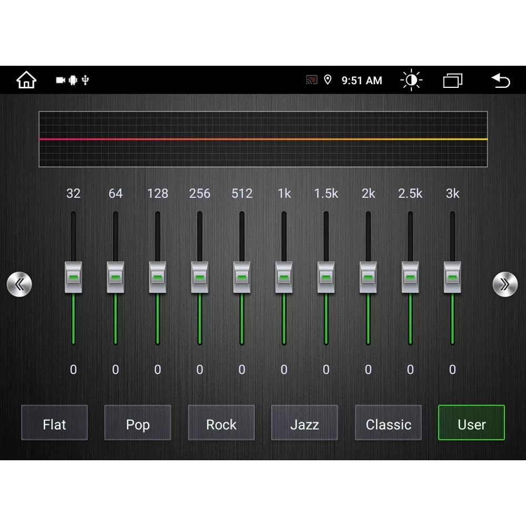Tap the 1k frequency label
Screen dimensions: 526x526
pos(284,194)
